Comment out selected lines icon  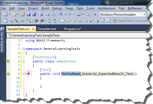(49, 21)
